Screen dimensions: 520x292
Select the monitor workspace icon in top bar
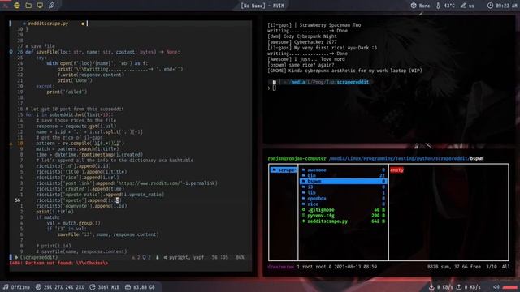tap(40, 6)
